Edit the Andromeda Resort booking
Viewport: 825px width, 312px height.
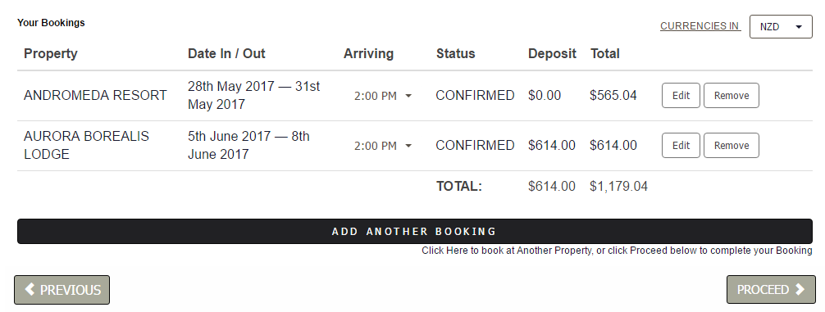coord(681,96)
